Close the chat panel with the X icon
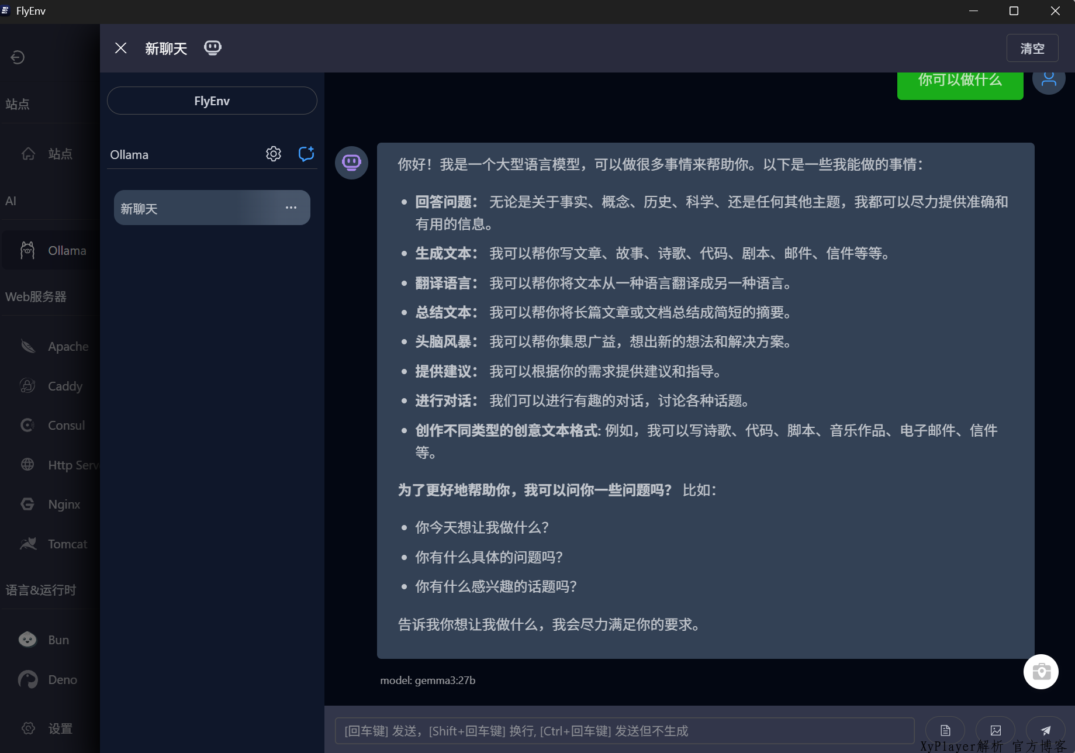1075x753 pixels. [x=121, y=48]
